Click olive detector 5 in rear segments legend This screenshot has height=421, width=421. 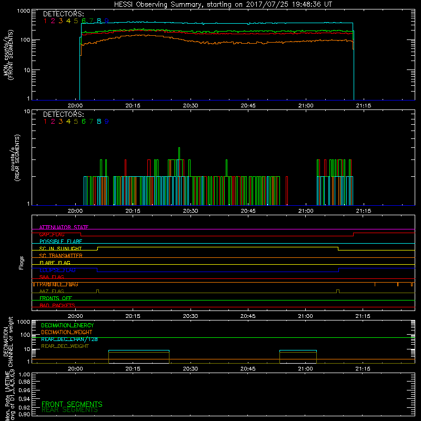76,122
